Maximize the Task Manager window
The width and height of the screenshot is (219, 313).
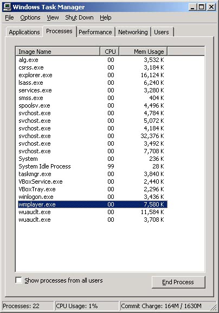(x=201, y=7)
